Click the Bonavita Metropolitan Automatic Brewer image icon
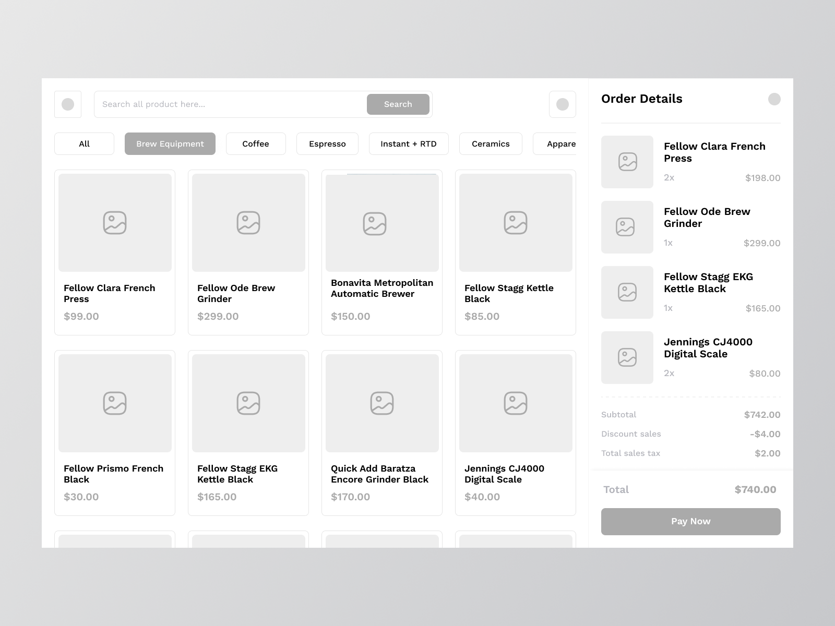This screenshot has width=835, height=626. point(381,222)
